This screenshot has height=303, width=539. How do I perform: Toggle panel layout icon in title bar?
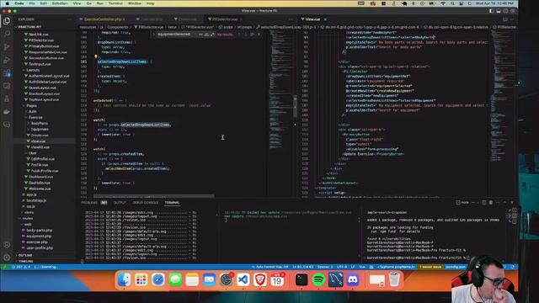pos(499,11)
